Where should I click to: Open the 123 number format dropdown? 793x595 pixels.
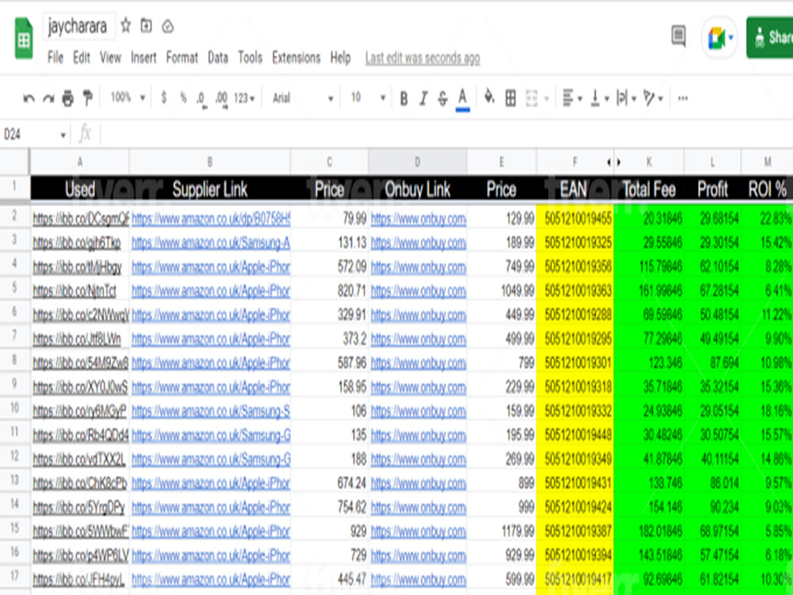[x=244, y=98]
